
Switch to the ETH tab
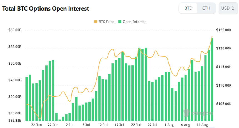point(206,8)
